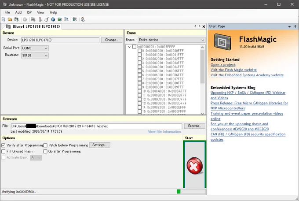Open the Baudrate 38400 dropdown
Screen dimensions: 299x201
point(35,56)
